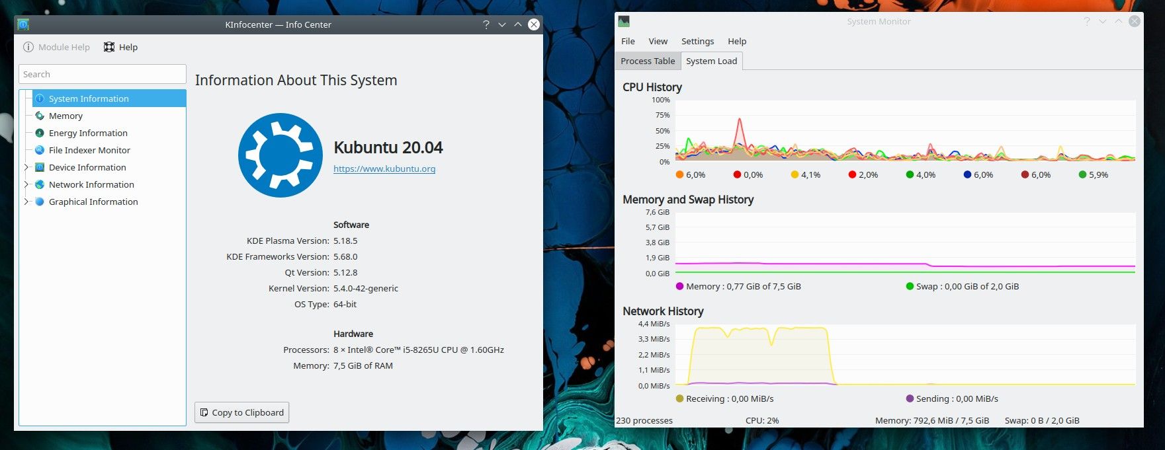Switch to the Process Table tab
This screenshot has height=450, width=1165.
[x=648, y=61]
